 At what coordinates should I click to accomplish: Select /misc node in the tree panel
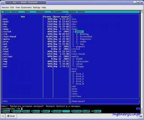(x=74, y=69)
